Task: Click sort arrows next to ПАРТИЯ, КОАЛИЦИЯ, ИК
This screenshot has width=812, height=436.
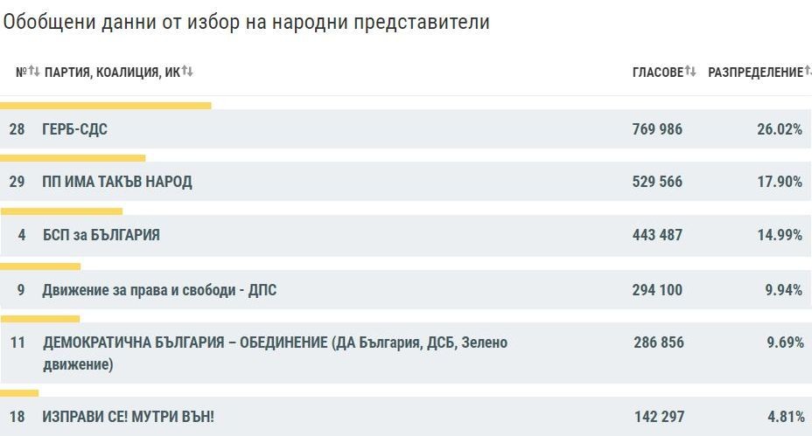Action: [x=187, y=72]
